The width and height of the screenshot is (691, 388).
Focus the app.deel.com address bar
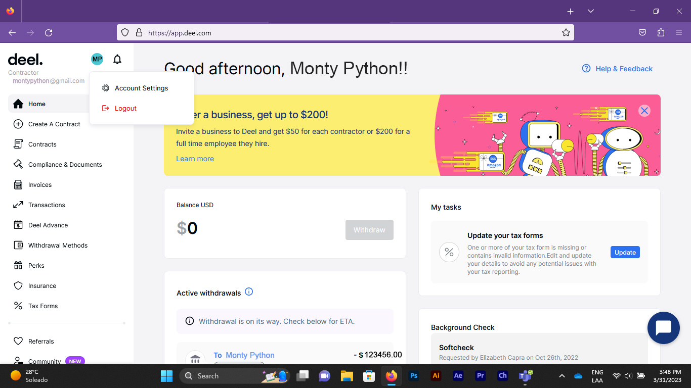pos(345,33)
